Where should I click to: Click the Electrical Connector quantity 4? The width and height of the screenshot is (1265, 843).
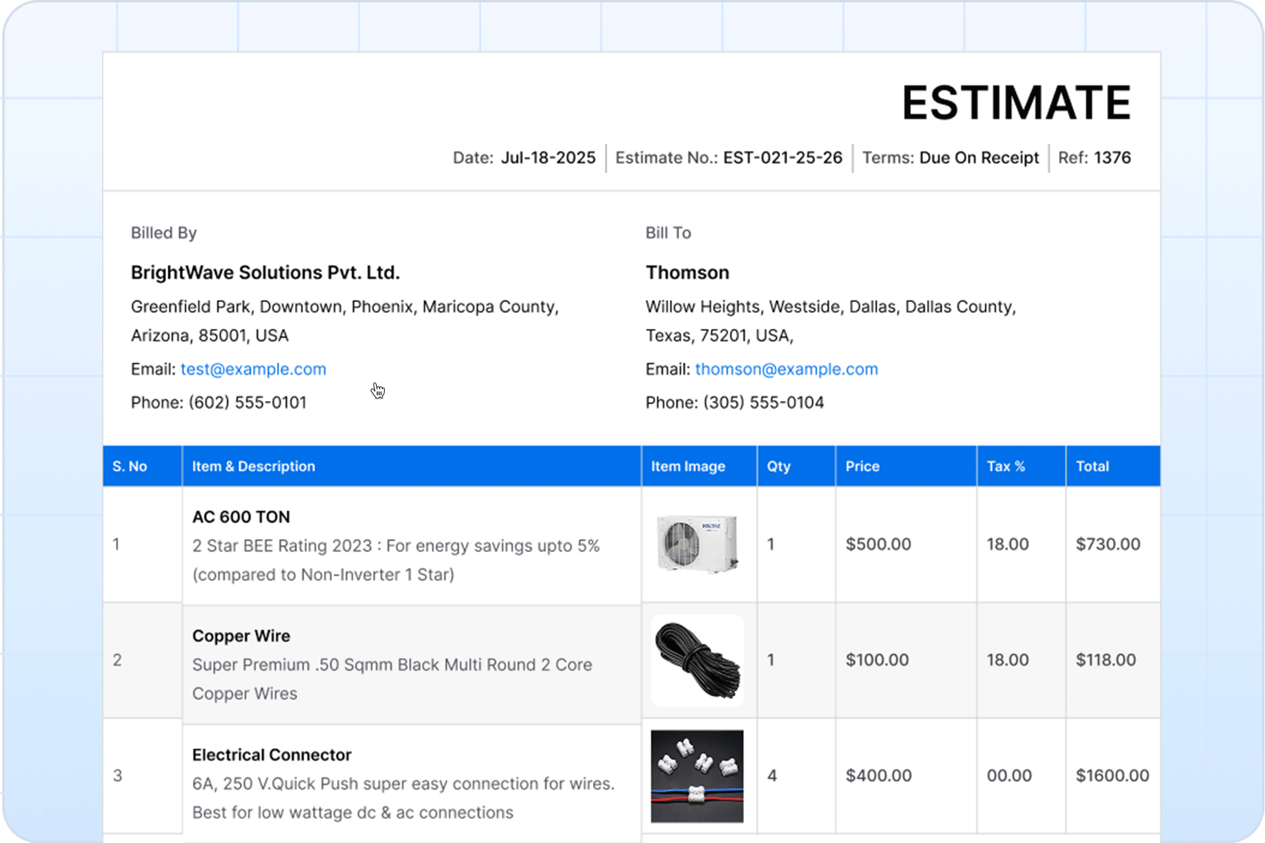pos(772,776)
